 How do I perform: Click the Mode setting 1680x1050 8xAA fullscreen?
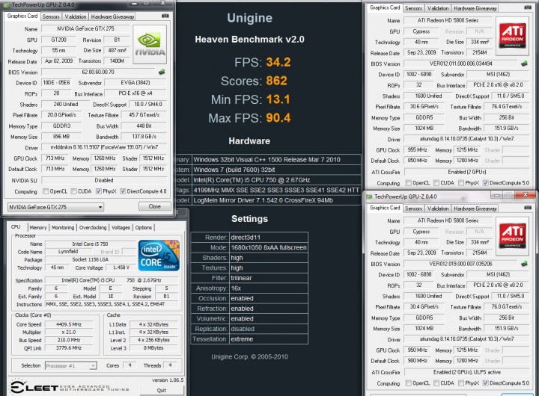click(269, 247)
